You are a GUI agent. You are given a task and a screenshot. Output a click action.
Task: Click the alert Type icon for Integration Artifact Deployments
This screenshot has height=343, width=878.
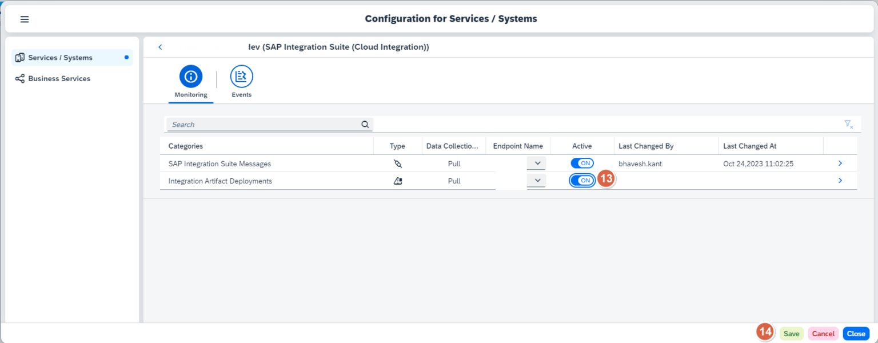(397, 180)
